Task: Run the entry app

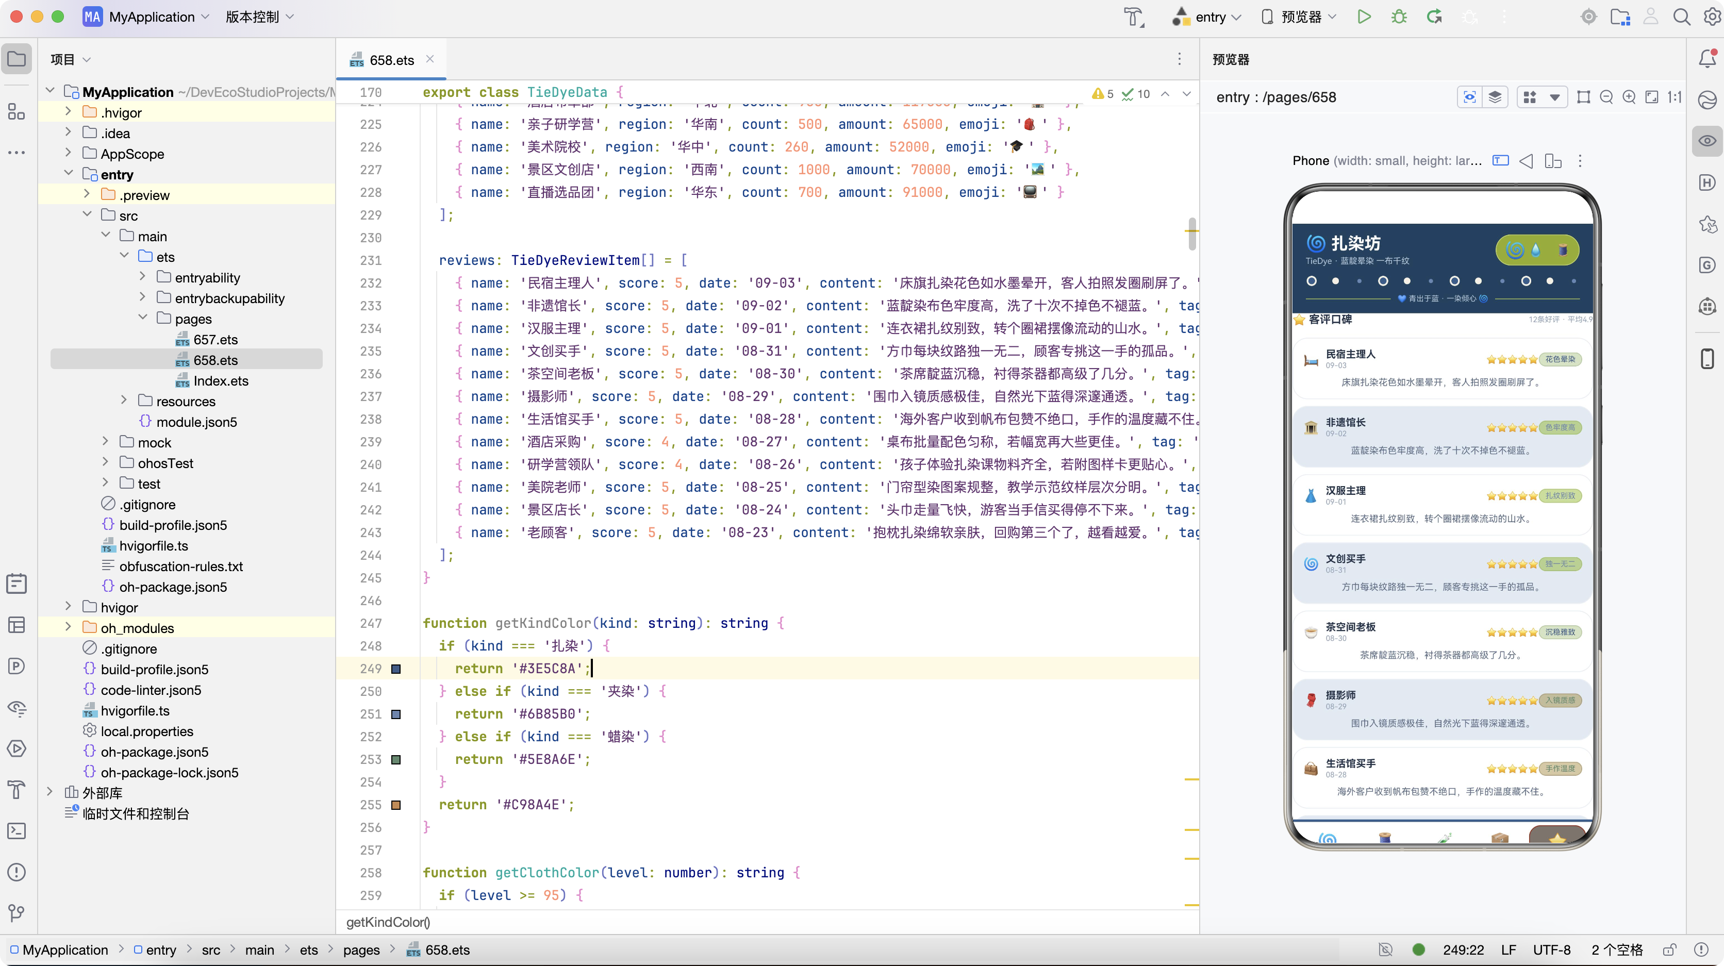Action: [1364, 16]
